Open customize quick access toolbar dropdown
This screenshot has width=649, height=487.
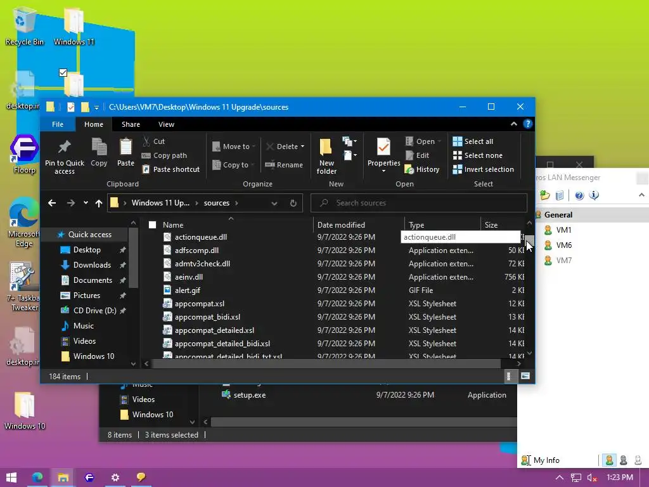point(96,107)
